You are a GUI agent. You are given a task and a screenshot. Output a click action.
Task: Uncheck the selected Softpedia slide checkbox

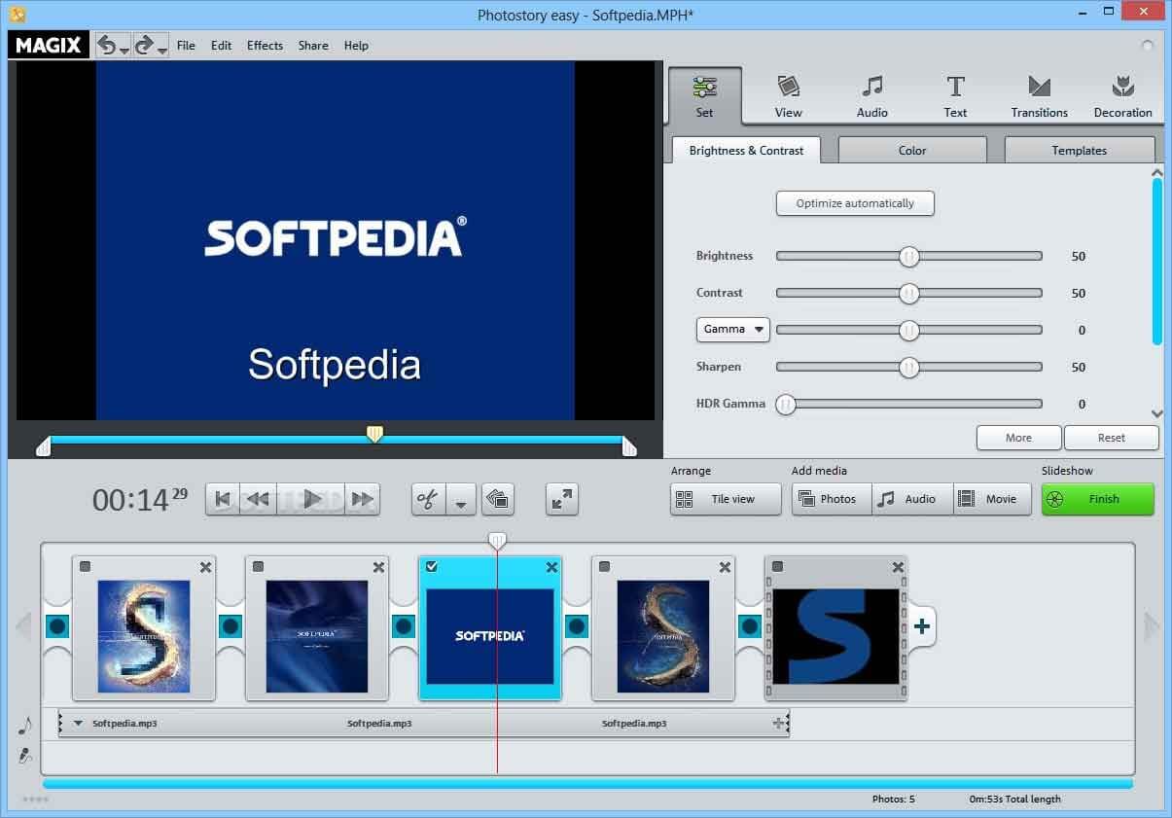coord(432,567)
